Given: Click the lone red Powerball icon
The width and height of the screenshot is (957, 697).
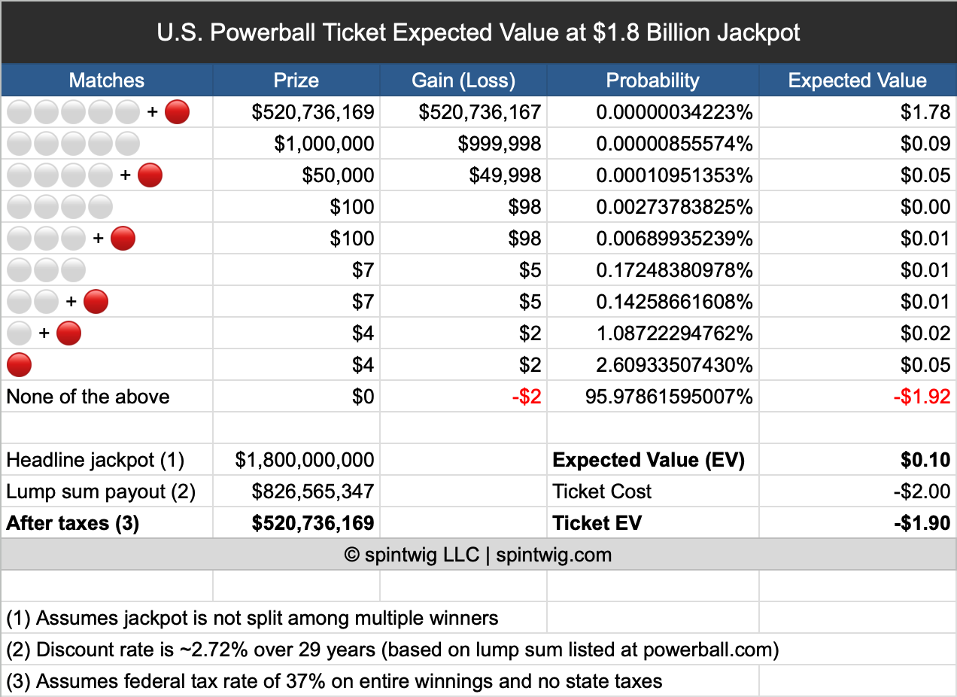Looking at the screenshot, I should (x=19, y=365).
